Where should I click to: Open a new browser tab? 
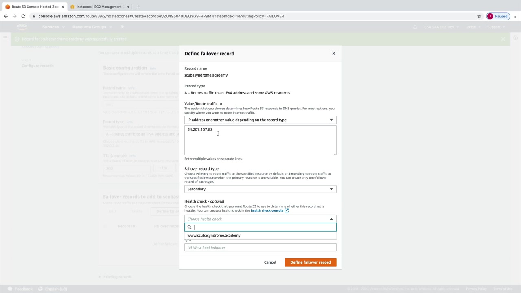138,7
